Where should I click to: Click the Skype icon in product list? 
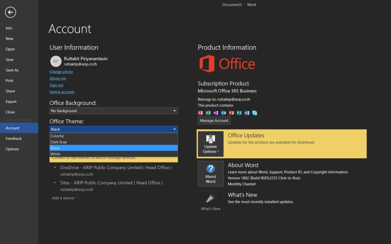coord(255,113)
